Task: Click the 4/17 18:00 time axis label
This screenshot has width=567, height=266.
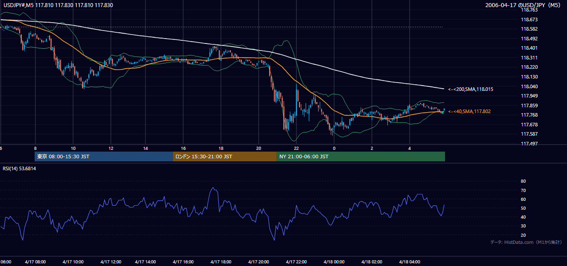Action: click(x=220, y=262)
